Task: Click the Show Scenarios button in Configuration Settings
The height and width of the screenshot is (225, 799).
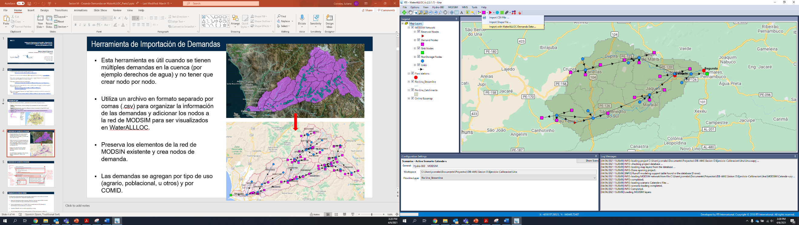Action: (x=588, y=161)
